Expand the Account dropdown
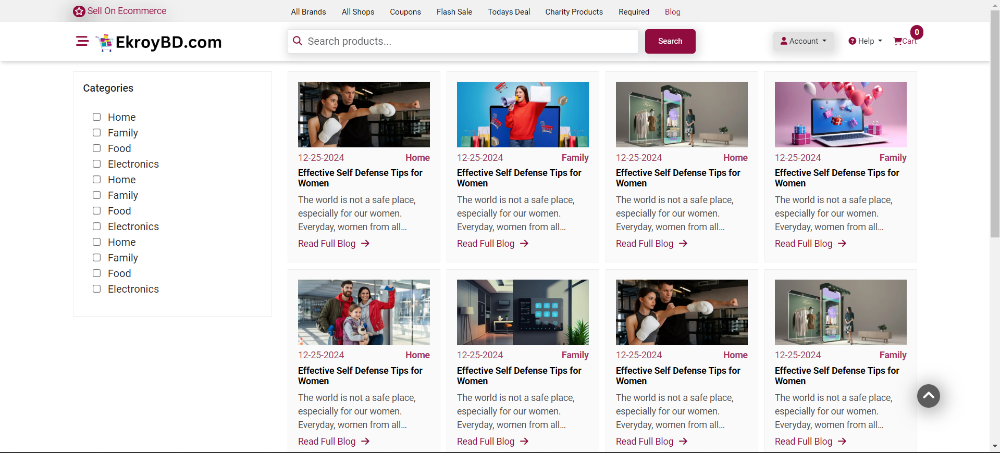This screenshot has height=453, width=1000. (x=803, y=41)
